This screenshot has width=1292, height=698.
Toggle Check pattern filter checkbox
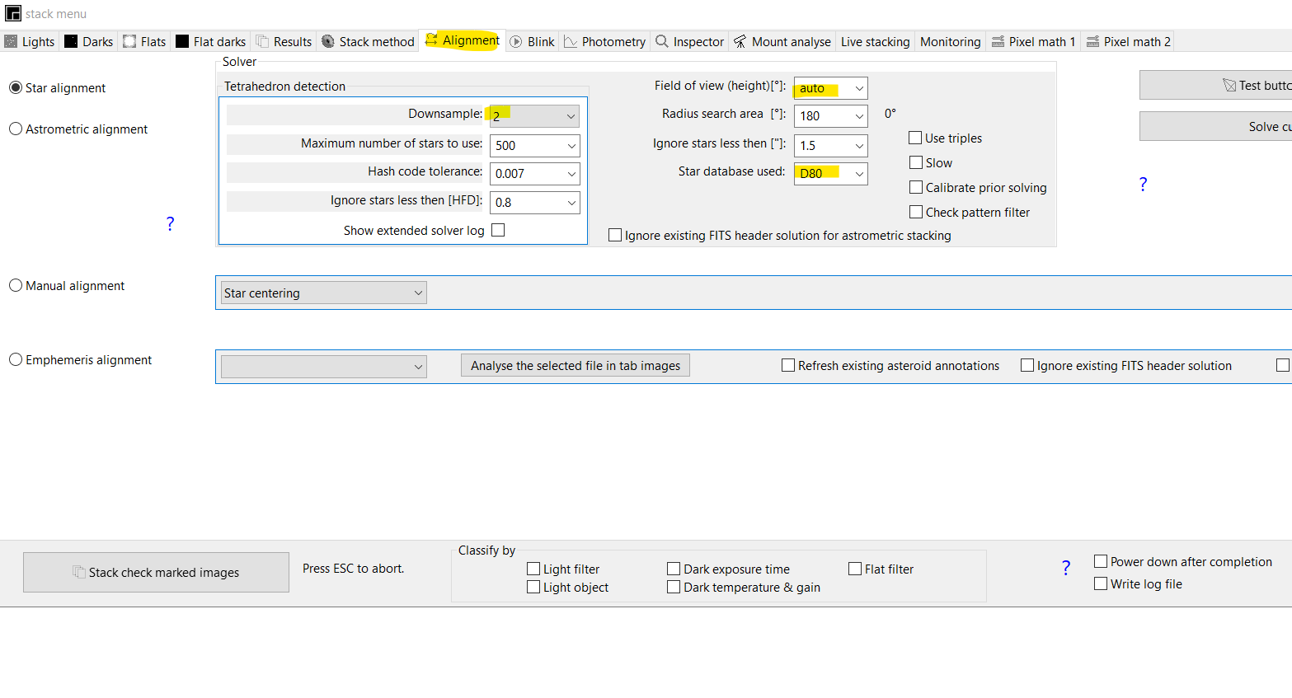click(915, 212)
